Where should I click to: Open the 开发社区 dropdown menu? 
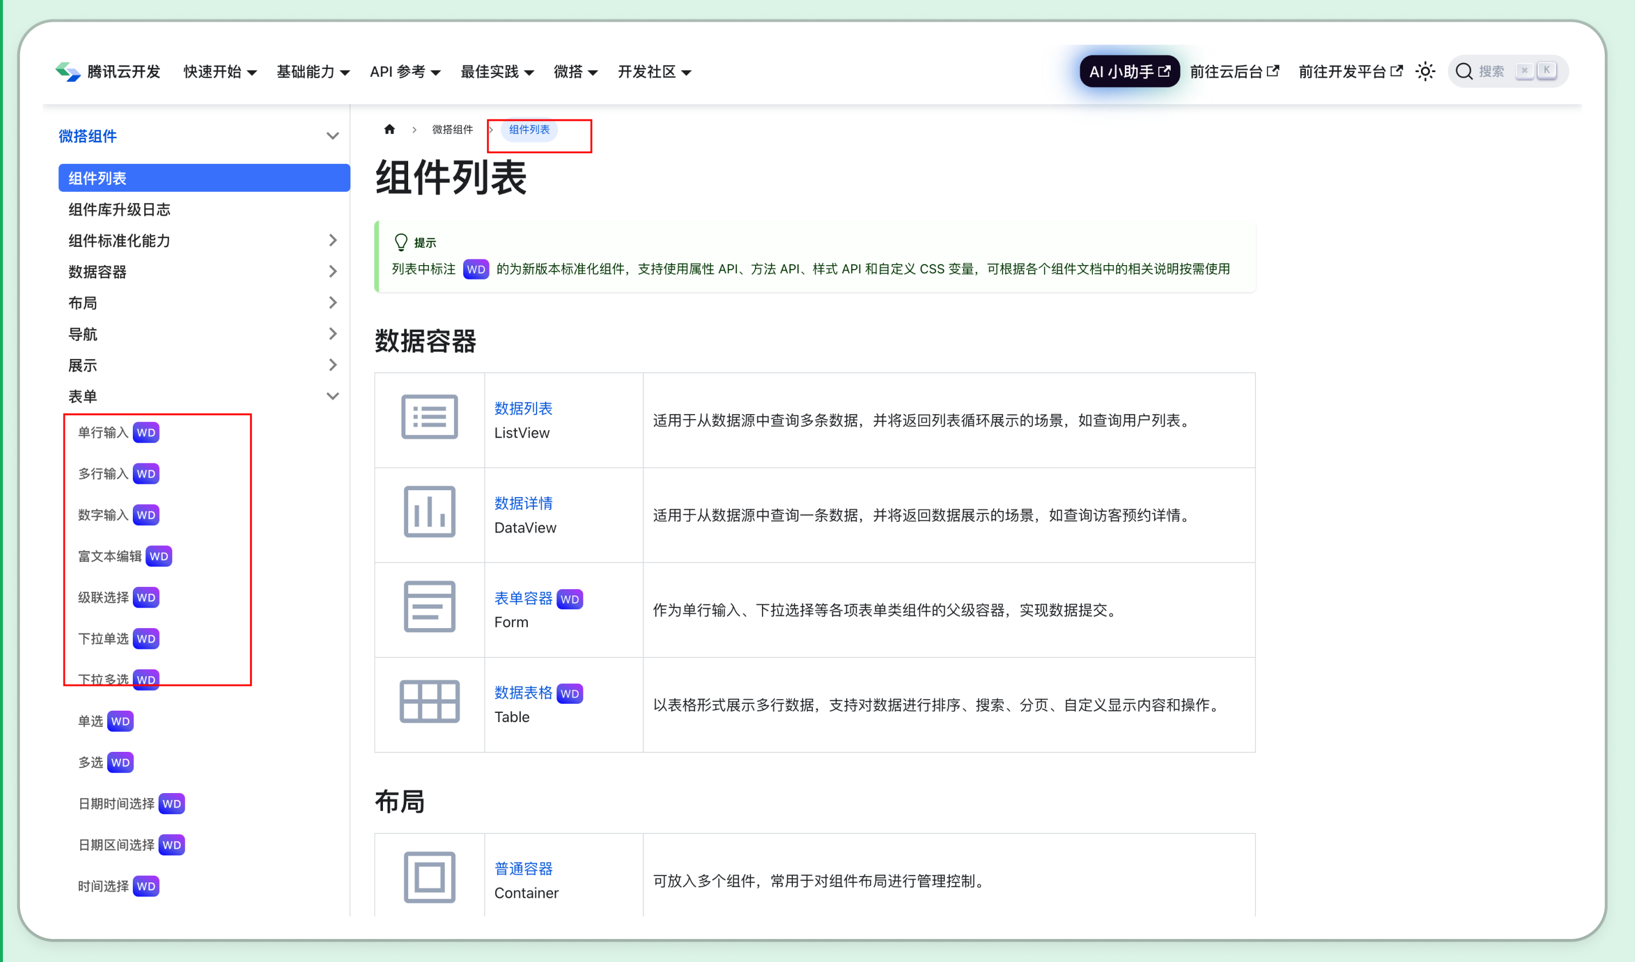654,72
